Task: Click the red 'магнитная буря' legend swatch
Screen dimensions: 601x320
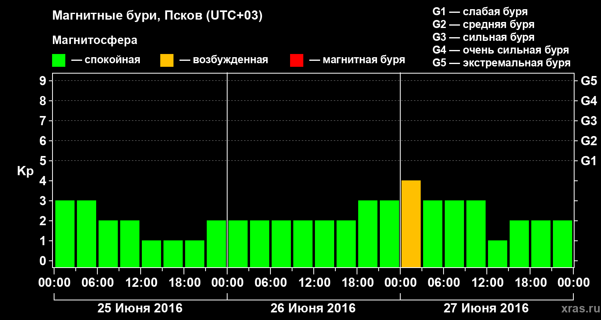Action: click(296, 60)
